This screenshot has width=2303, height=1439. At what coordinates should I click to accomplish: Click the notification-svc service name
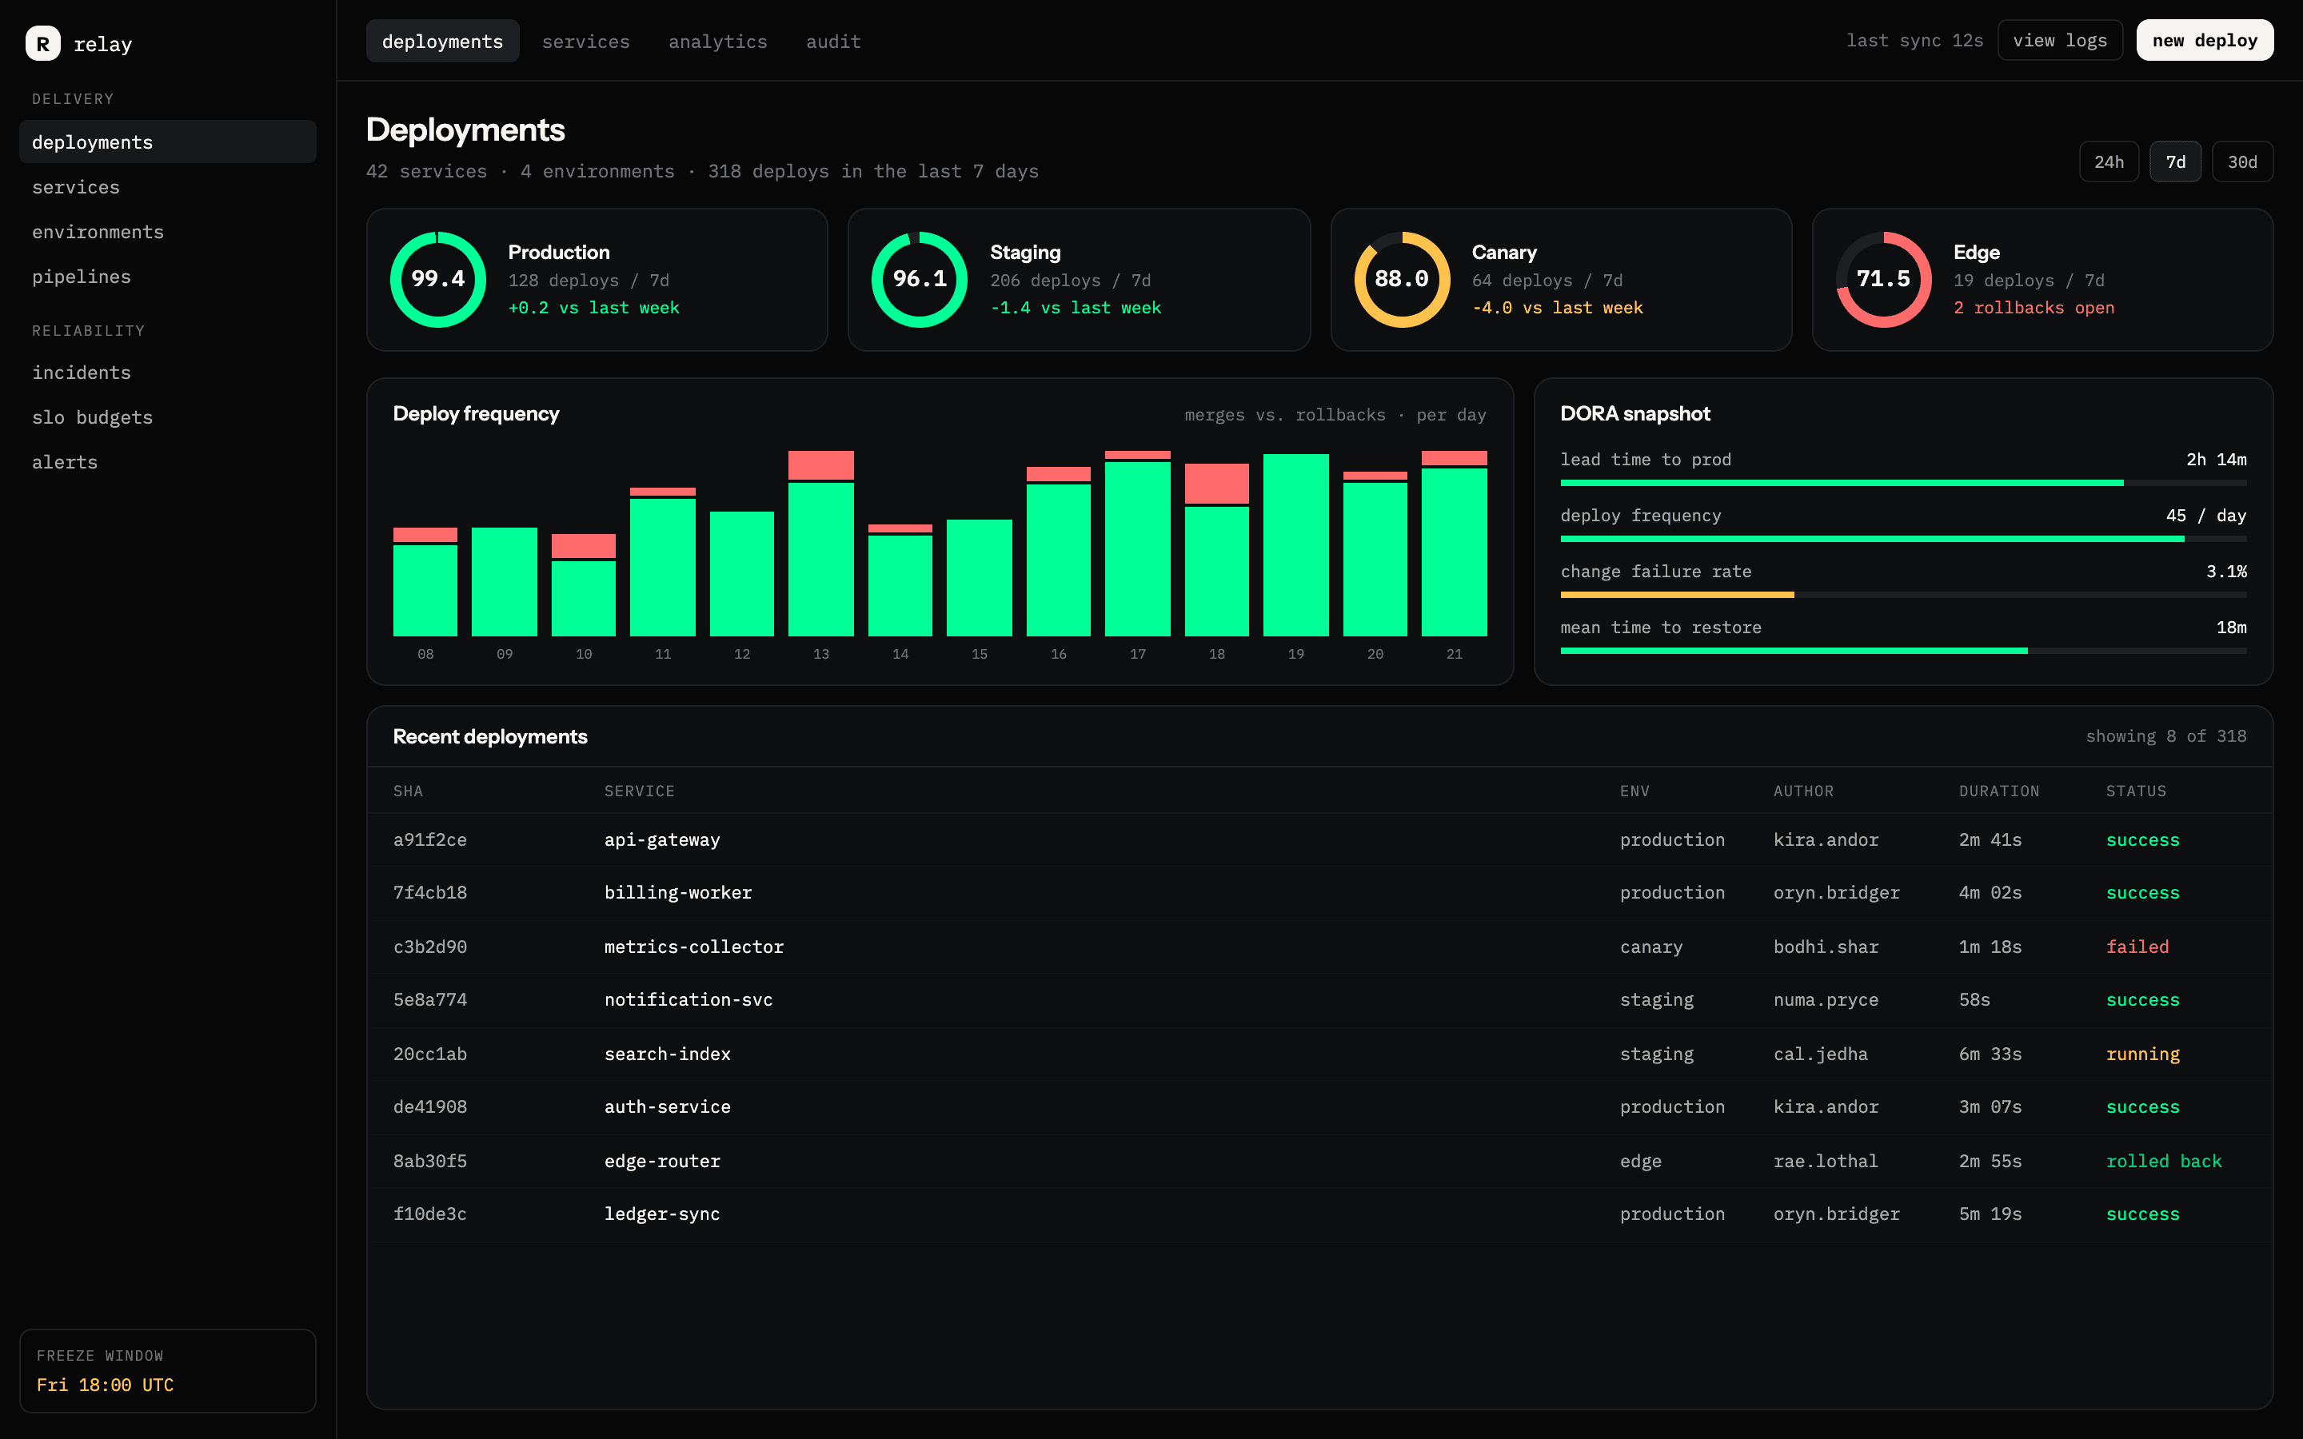pos(688,999)
